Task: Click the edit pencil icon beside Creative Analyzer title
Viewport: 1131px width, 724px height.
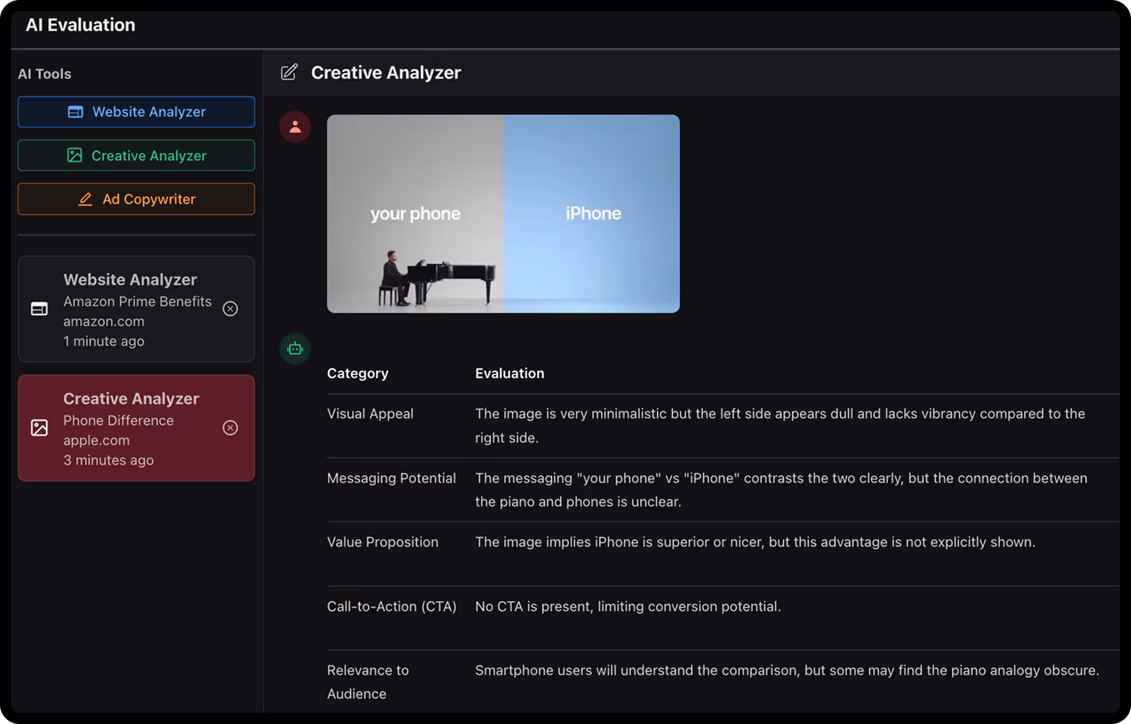Action: point(289,72)
